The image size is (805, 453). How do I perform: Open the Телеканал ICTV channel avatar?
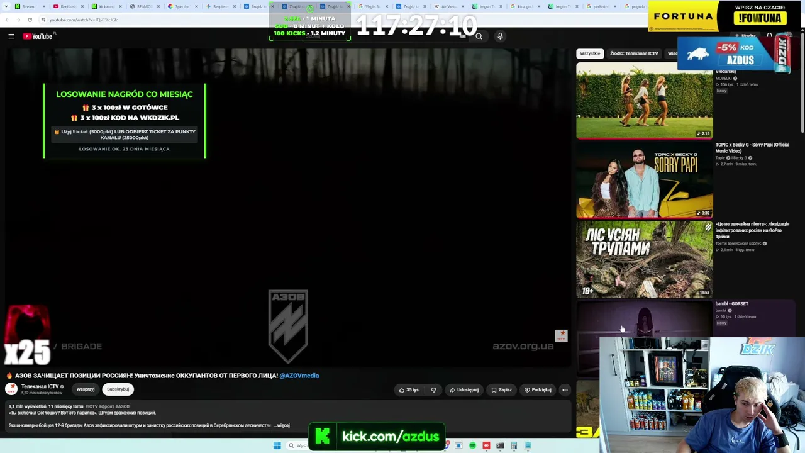click(11, 389)
